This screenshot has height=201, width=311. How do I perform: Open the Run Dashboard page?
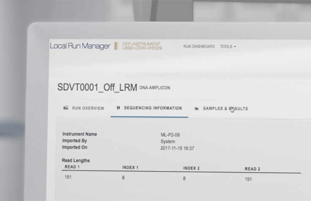(199, 47)
